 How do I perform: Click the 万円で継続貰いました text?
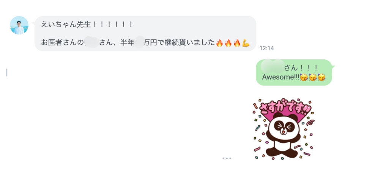(179, 43)
